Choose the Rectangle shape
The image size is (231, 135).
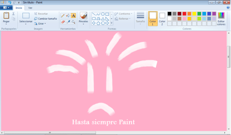coord(107,14)
